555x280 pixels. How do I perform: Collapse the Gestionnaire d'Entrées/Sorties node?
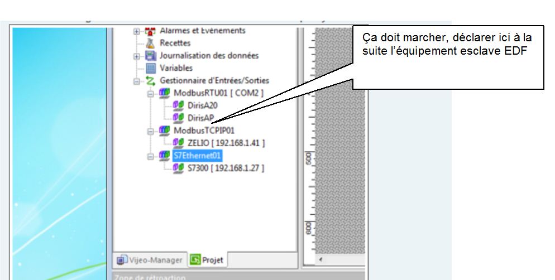pos(136,81)
